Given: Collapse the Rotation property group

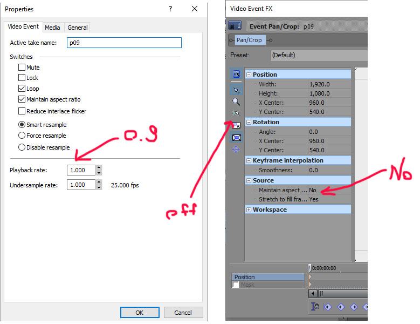Looking at the screenshot, I should click(249, 122).
